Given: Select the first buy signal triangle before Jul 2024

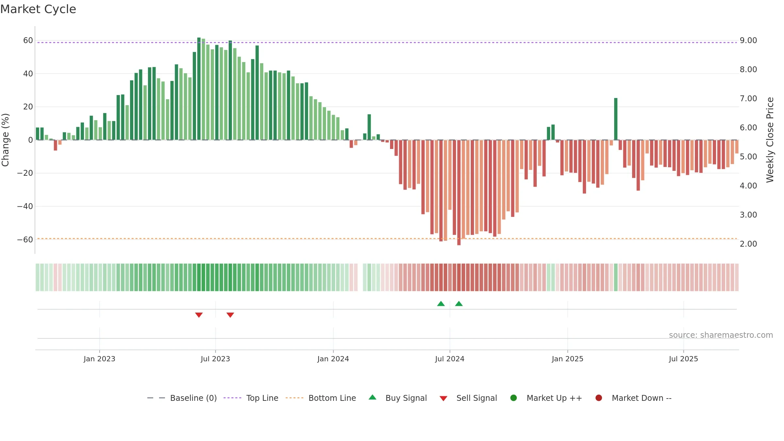Looking at the screenshot, I should click(441, 303).
